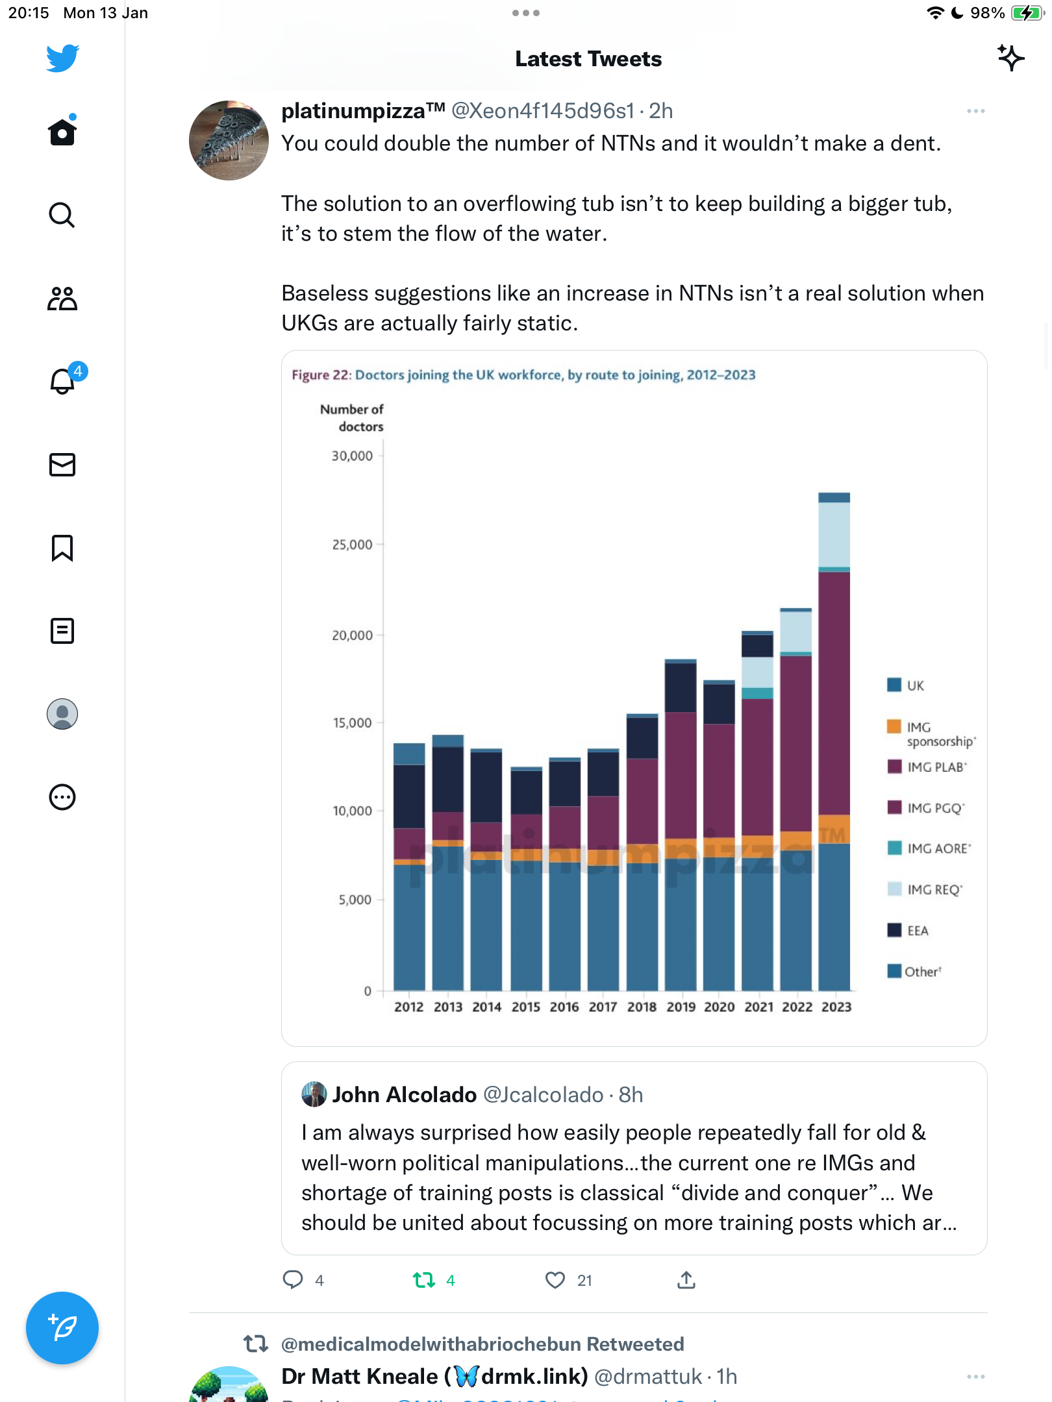Open Dr Matt Kneale's profile name
The width and height of the screenshot is (1052, 1402).
[x=434, y=1377]
